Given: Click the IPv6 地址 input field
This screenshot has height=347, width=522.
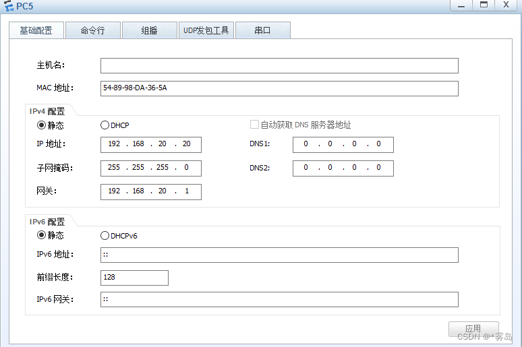Looking at the screenshot, I should click(279, 255).
